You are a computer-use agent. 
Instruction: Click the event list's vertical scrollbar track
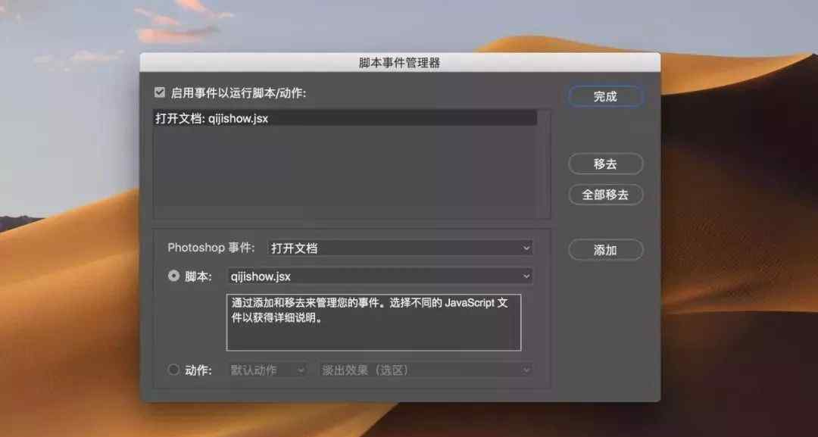point(543,164)
